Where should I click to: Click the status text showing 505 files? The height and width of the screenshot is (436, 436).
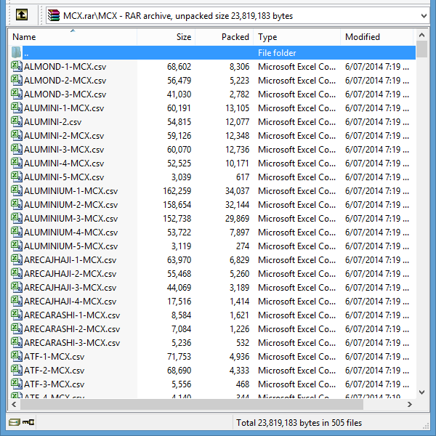click(299, 423)
